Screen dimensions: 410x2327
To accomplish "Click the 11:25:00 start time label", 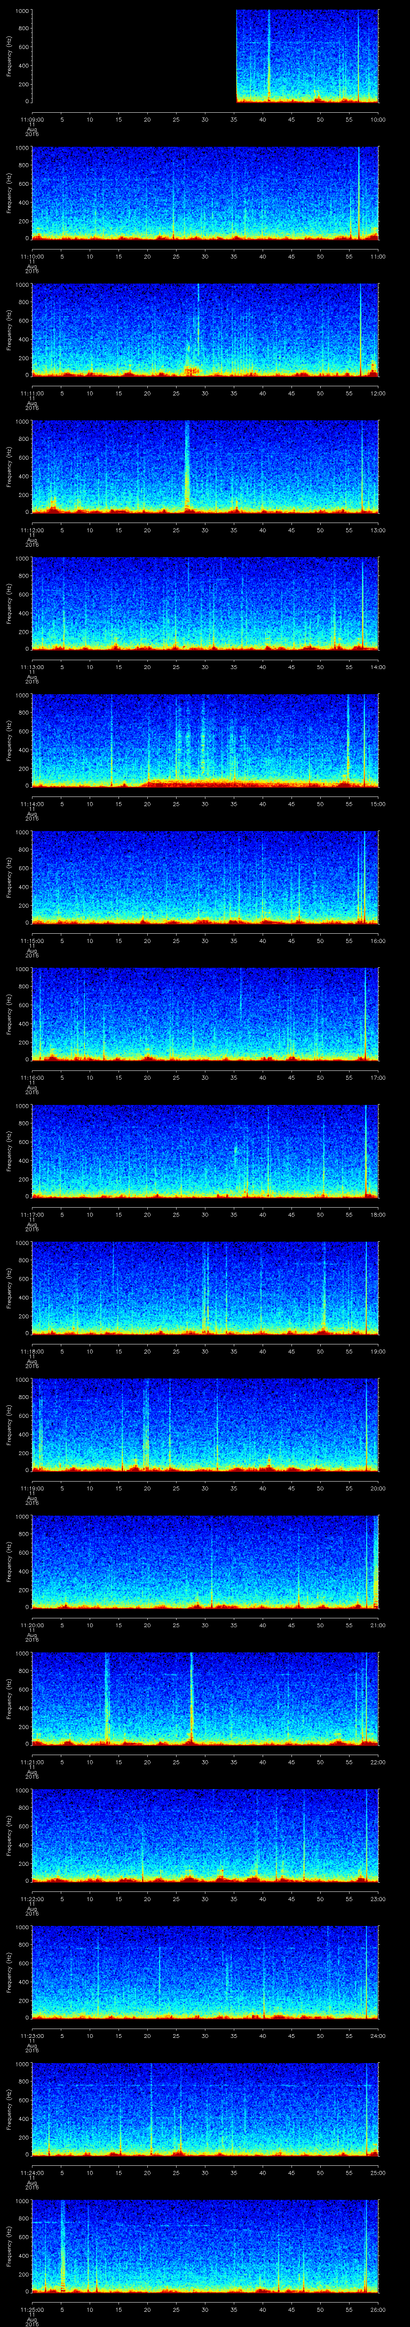I will point(32,2309).
